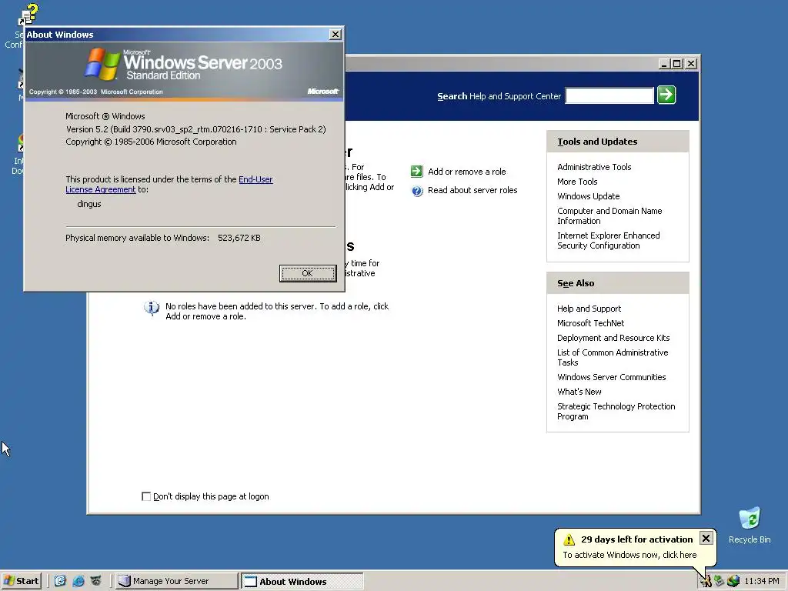Click the activation keys tray icon
Screen dimensions: 788x591
706,581
